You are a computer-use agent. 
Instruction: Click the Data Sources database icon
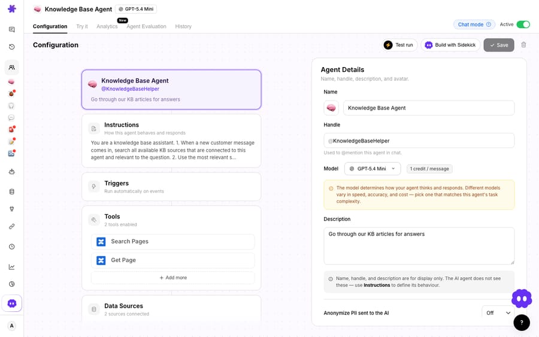[93, 309]
